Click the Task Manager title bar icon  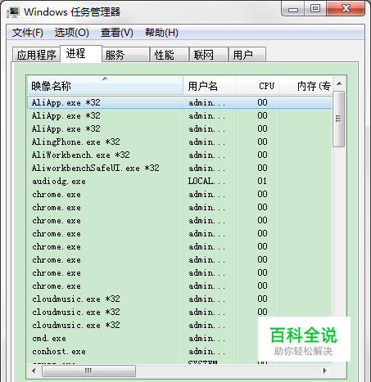tap(13, 12)
